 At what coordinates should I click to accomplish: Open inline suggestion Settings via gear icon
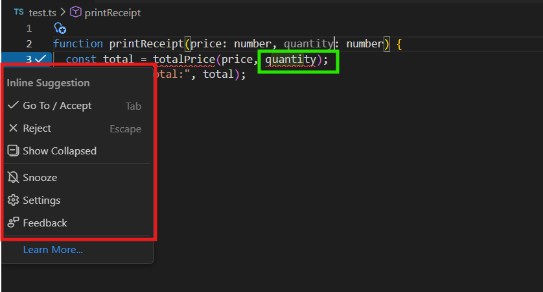(13, 200)
